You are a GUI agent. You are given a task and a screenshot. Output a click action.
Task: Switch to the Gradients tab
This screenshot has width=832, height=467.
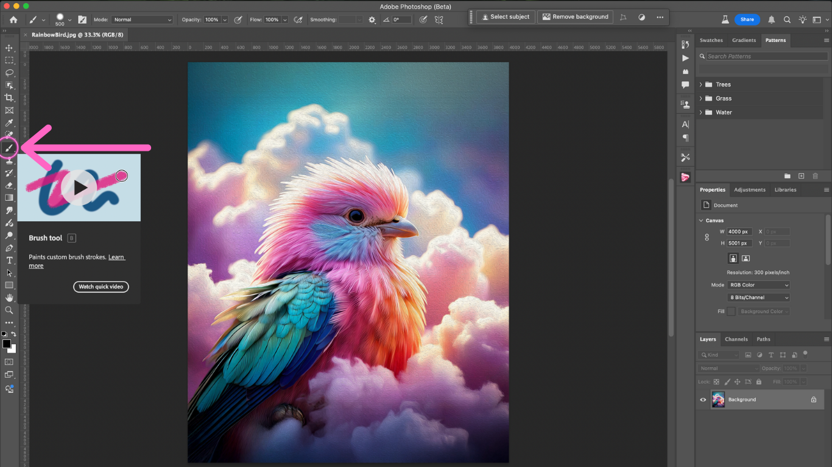point(744,40)
